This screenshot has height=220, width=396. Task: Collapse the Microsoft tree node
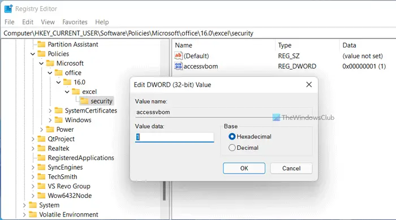(x=41, y=63)
